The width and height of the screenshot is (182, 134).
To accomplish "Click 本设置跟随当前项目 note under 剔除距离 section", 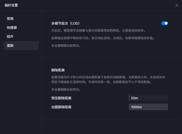I will (x=66, y=90).
